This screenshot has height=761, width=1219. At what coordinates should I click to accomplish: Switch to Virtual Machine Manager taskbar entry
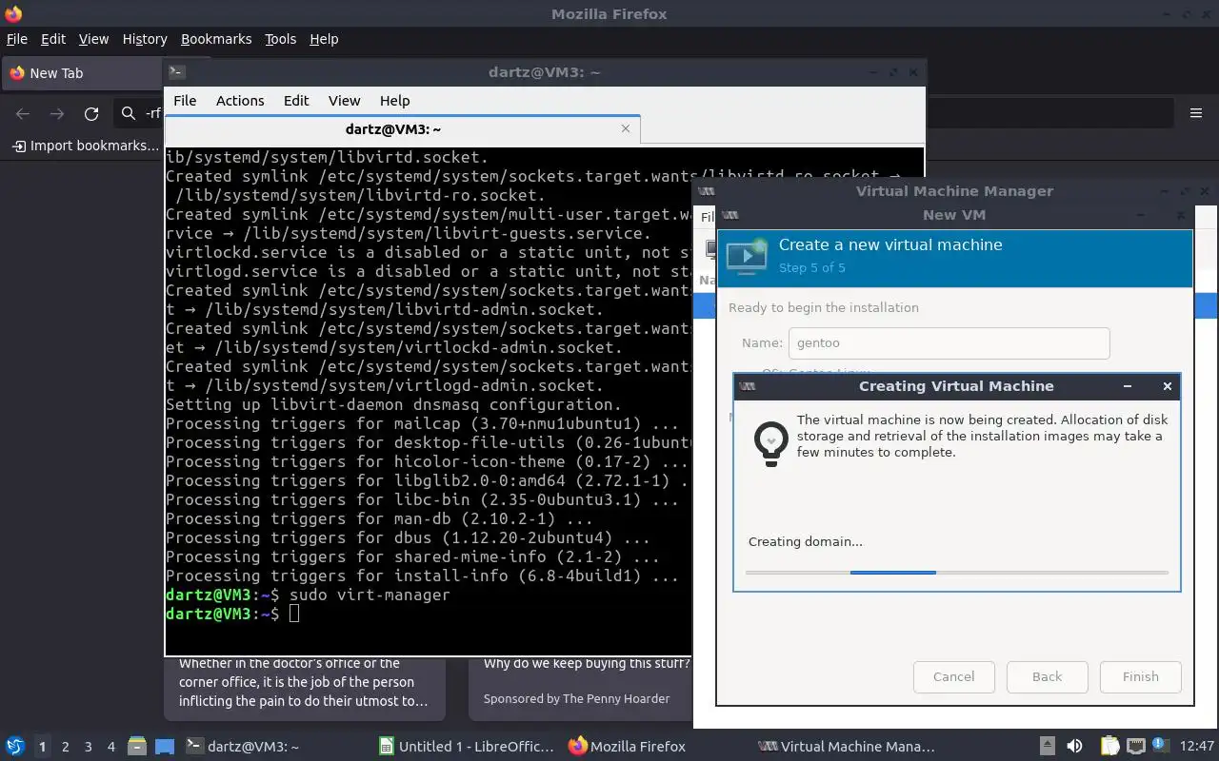pyautogui.click(x=846, y=747)
